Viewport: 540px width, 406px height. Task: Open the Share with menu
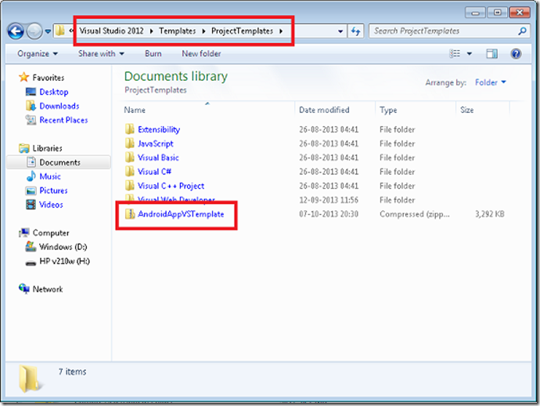101,54
